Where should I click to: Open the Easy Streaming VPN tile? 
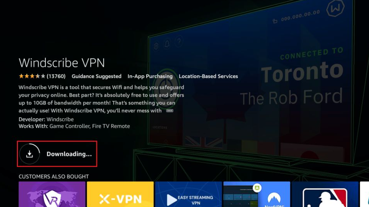coord(188,194)
